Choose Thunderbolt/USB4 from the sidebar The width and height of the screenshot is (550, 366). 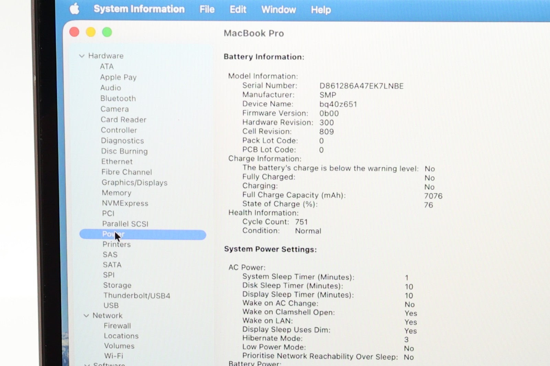pyautogui.click(x=137, y=296)
